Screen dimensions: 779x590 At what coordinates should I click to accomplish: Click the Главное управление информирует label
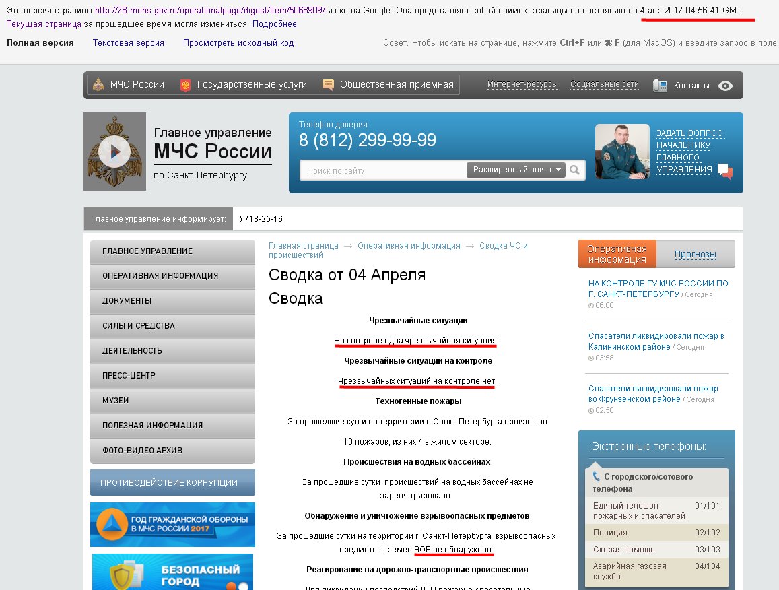[x=158, y=219]
